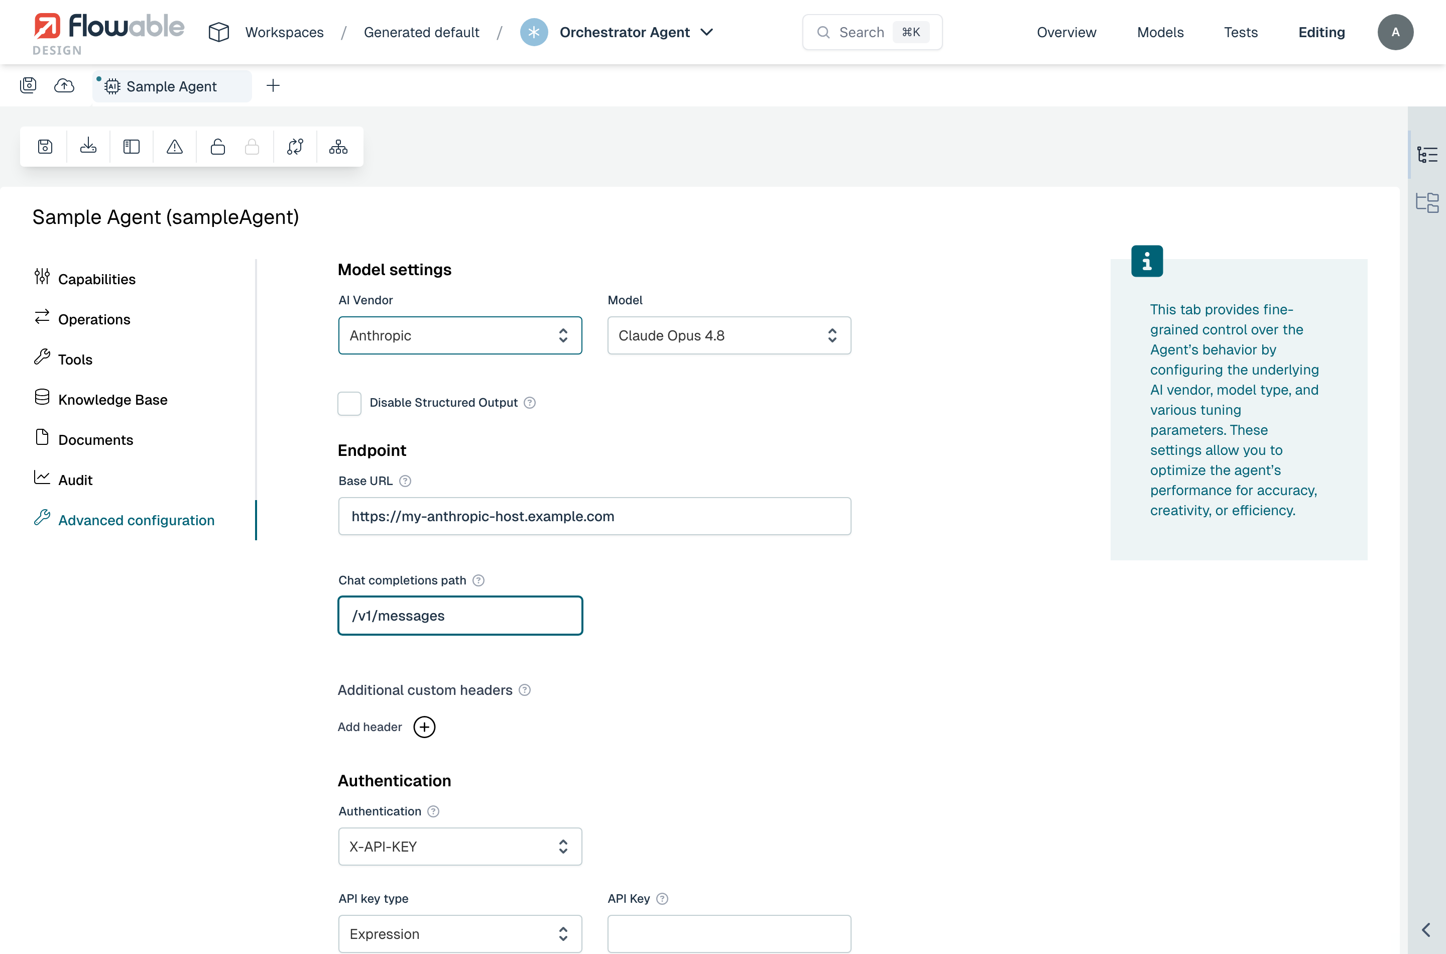Click the Chat completions path field
Image resolution: width=1446 pixels, height=954 pixels.
[x=460, y=616]
